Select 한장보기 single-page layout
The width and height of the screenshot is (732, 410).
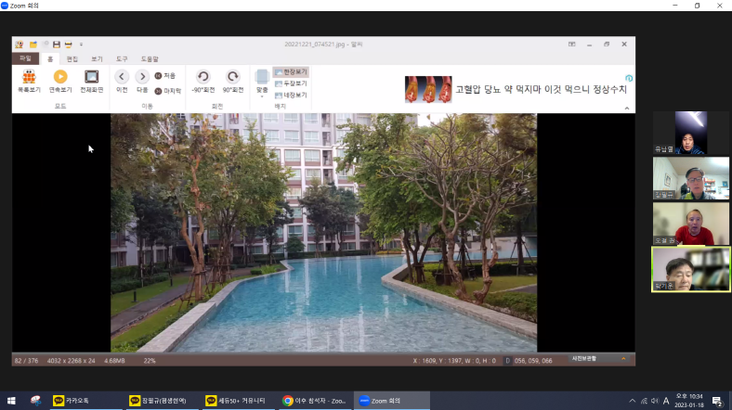[x=291, y=71]
